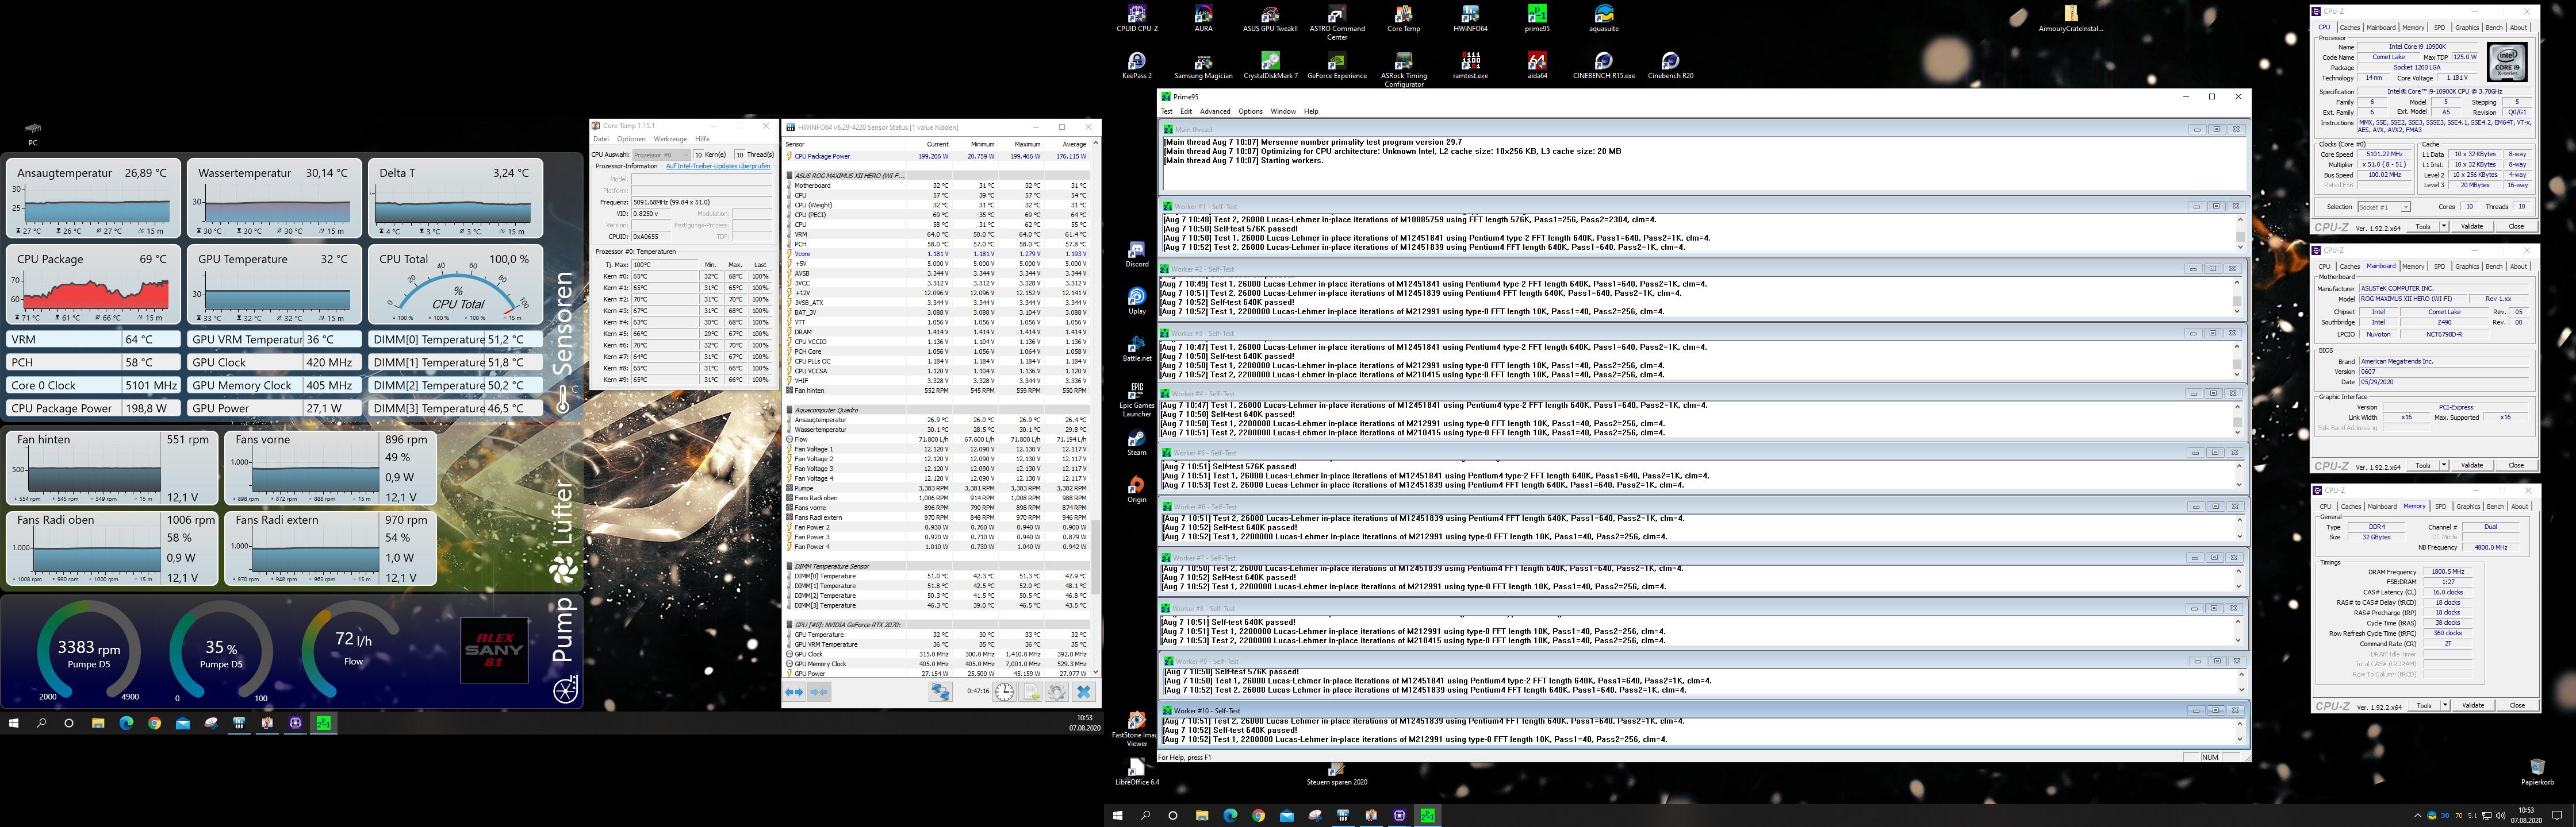Open the Prime95 Options menu
Screen dimensions: 2576x827
[1250, 111]
